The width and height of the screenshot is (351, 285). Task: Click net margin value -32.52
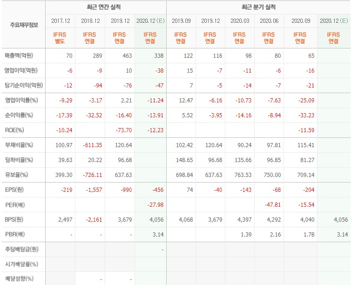coord(94,115)
